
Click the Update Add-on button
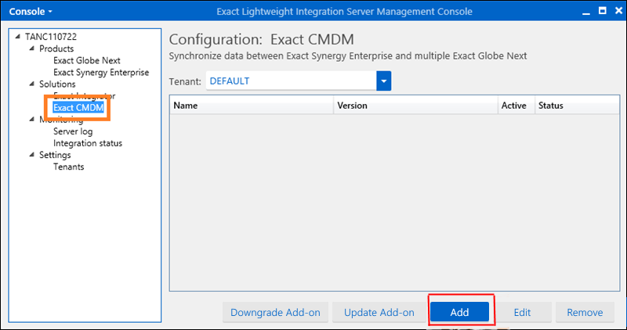point(379,312)
